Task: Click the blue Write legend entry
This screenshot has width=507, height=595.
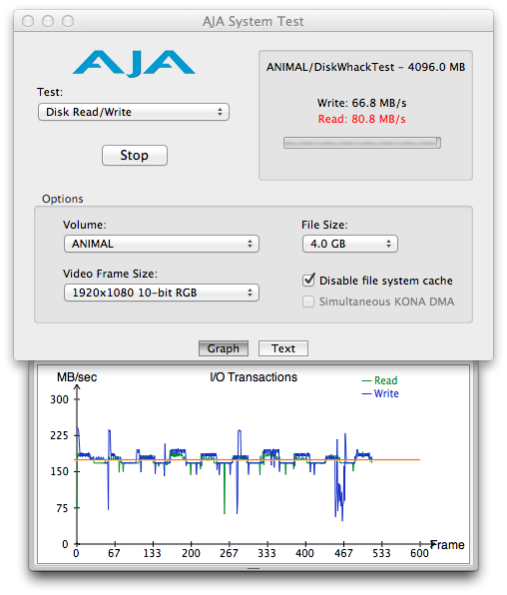Action: click(380, 393)
